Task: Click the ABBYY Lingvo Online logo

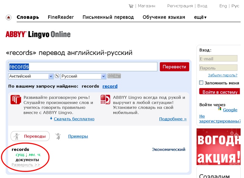Action: coord(38,34)
